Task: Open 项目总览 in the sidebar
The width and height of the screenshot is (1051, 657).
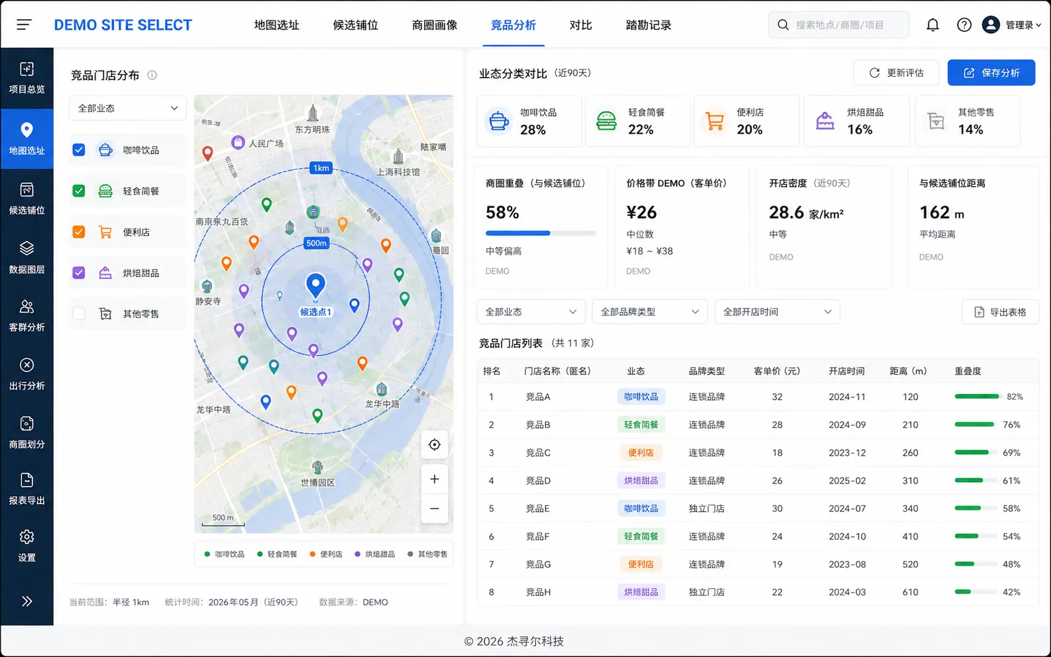Action: [27, 78]
